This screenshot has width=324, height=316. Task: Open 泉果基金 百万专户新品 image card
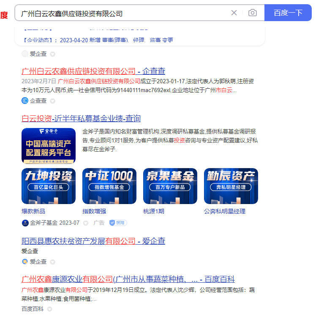click(170, 186)
